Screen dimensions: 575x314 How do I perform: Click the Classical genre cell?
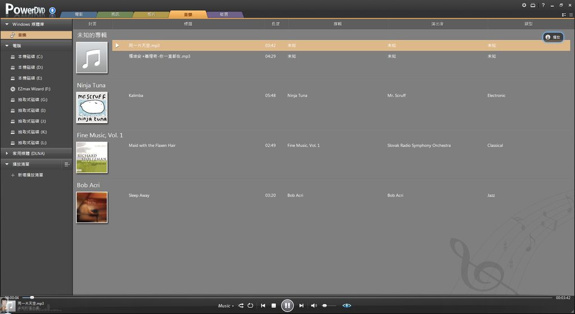495,145
